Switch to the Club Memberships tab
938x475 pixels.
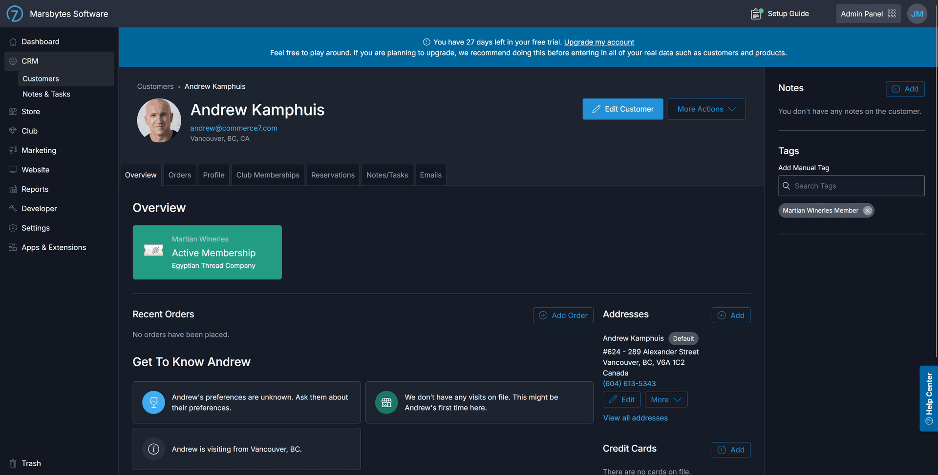coord(267,175)
